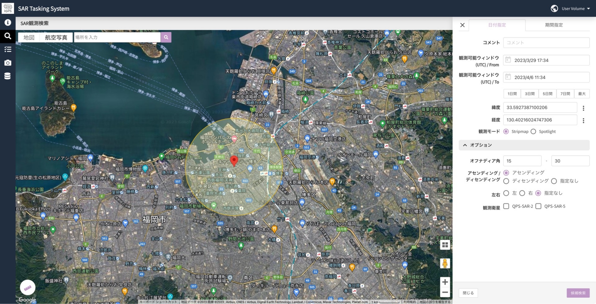Click the 経度 longitude field
The height and width of the screenshot is (304, 596).
pos(540,120)
